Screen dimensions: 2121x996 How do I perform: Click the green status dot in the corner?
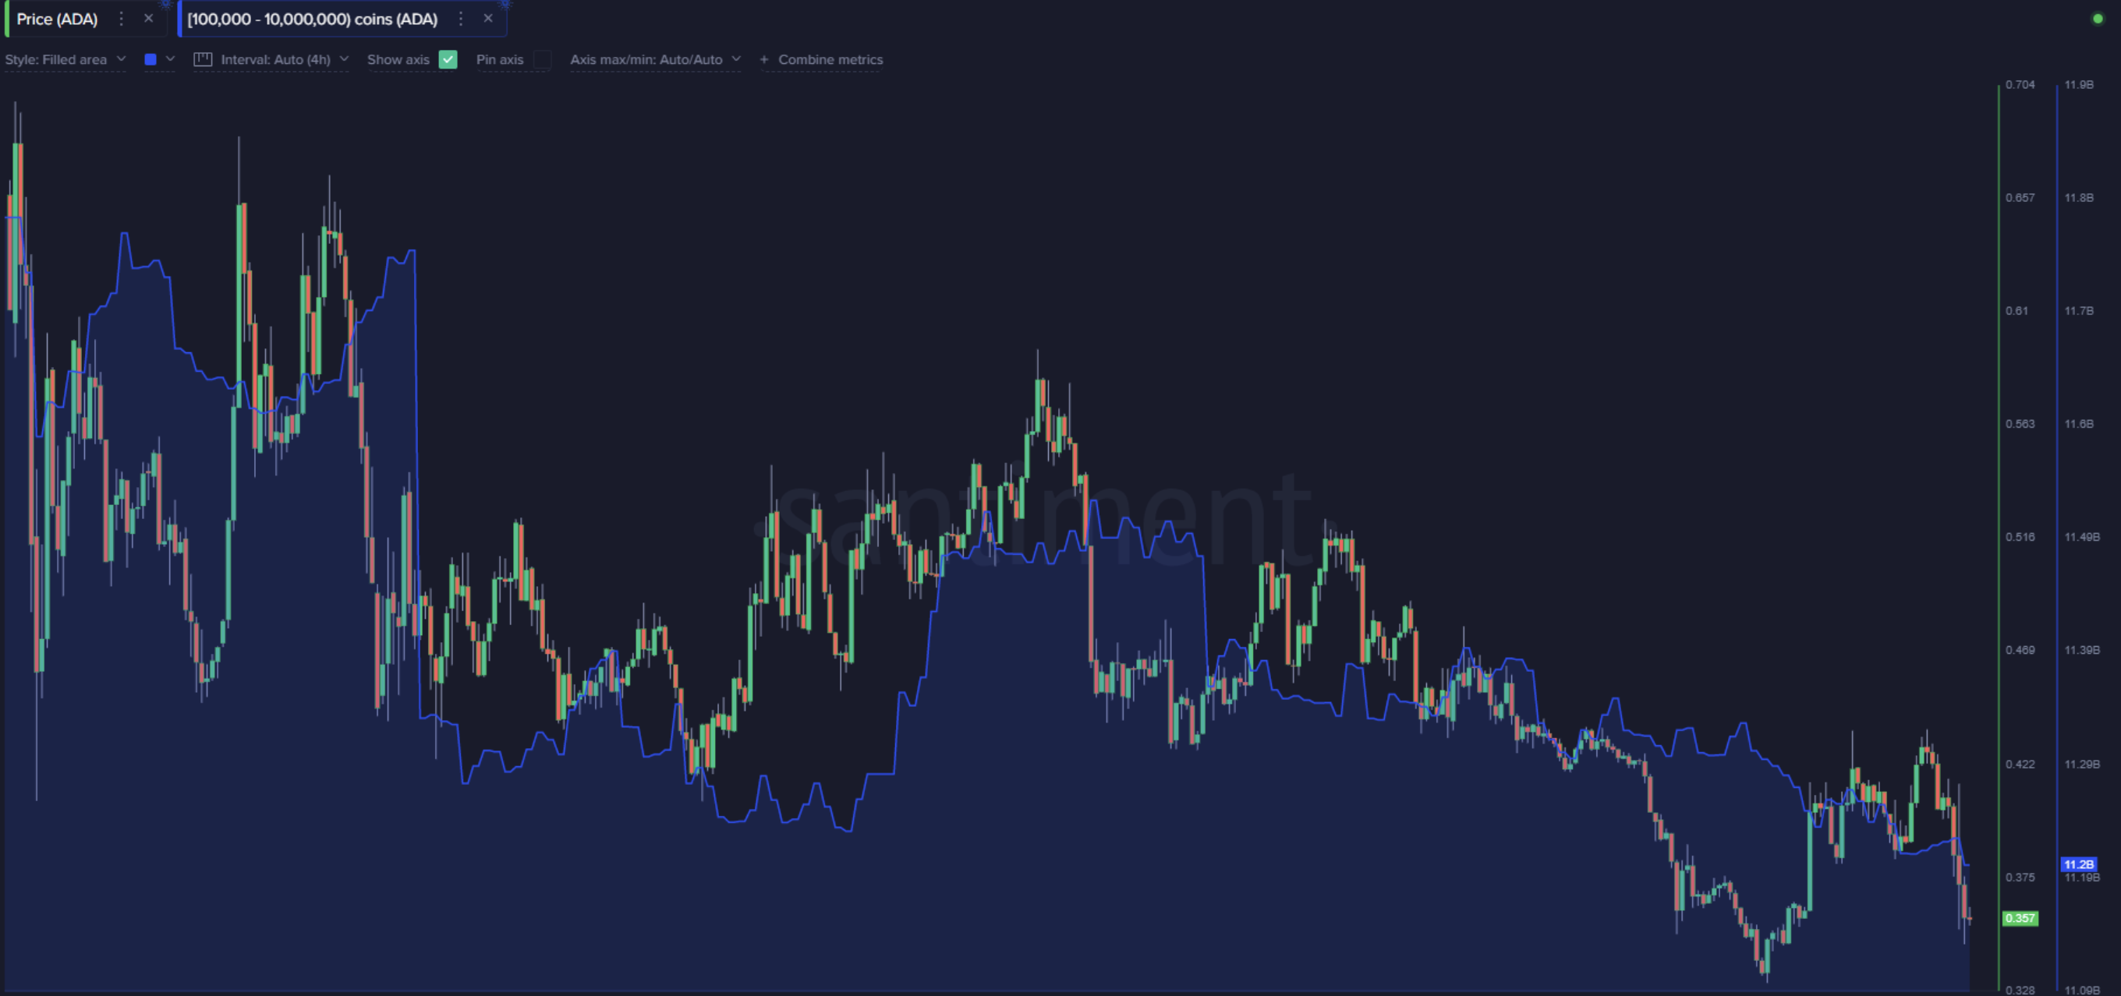click(x=2097, y=18)
